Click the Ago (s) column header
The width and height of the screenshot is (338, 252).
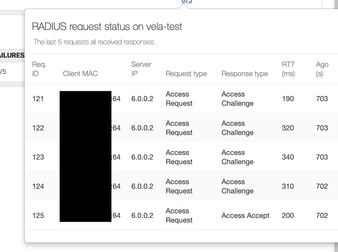(322, 69)
